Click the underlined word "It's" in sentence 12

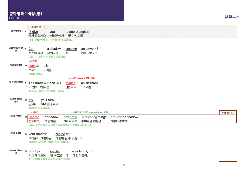coord(31,100)
